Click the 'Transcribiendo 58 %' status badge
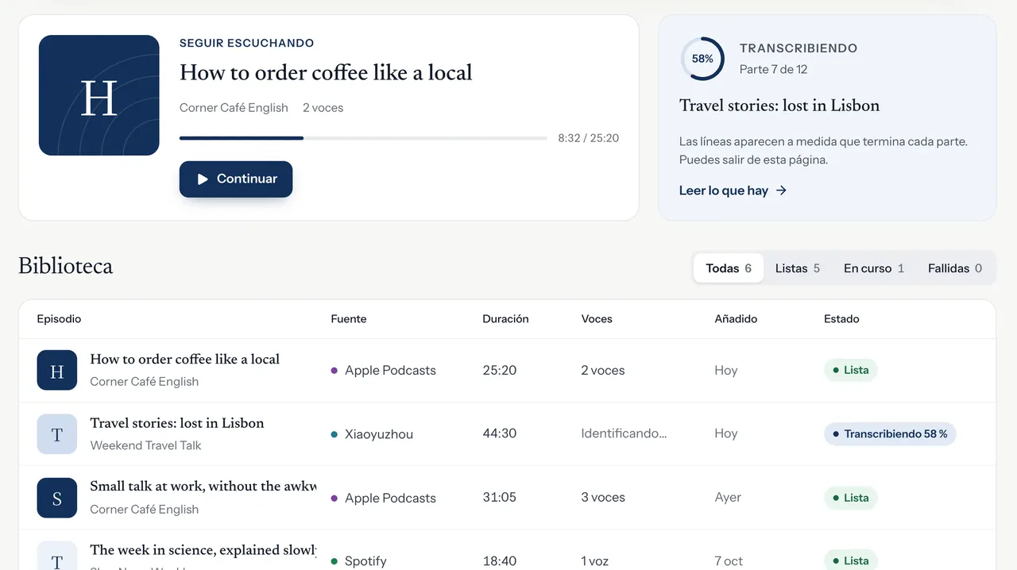 click(x=890, y=434)
